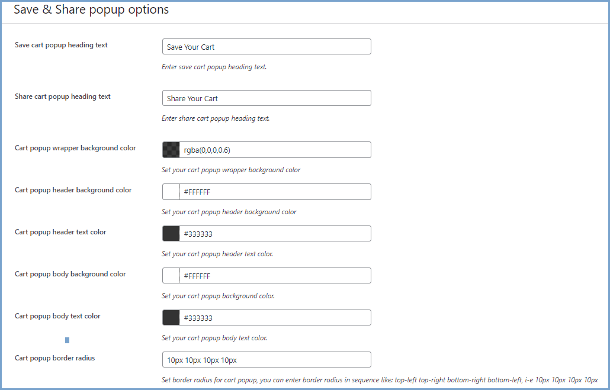Click the rgba(0,0,0,0.6) wrapper color field
The image size is (610, 390).
point(275,150)
